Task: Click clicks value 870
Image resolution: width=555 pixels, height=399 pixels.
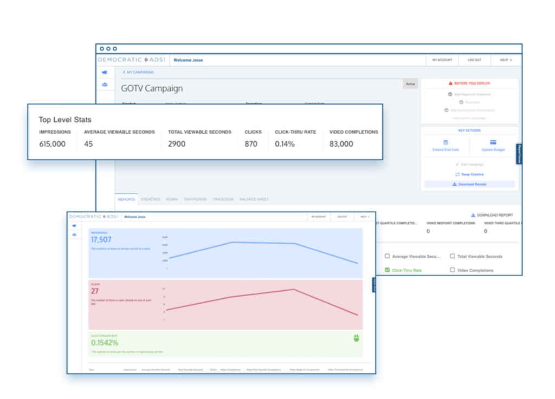Action: (x=251, y=144)
